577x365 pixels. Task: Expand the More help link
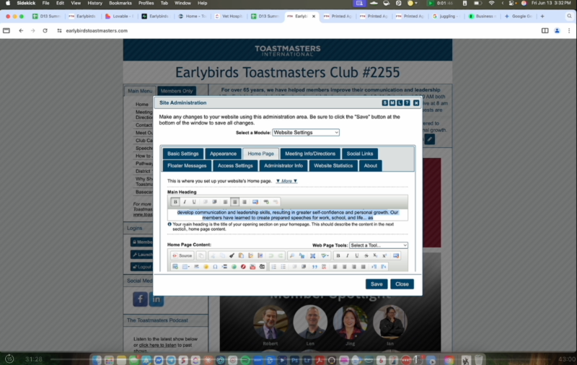(286, 181)
